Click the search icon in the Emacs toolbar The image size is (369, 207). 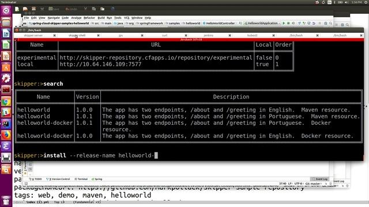(113, 9)
